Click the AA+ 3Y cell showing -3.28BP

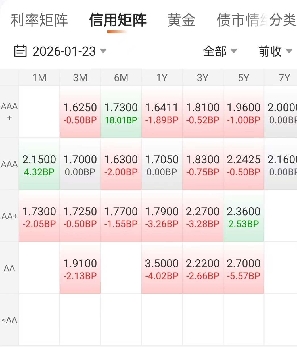click(x=203, y=216)
